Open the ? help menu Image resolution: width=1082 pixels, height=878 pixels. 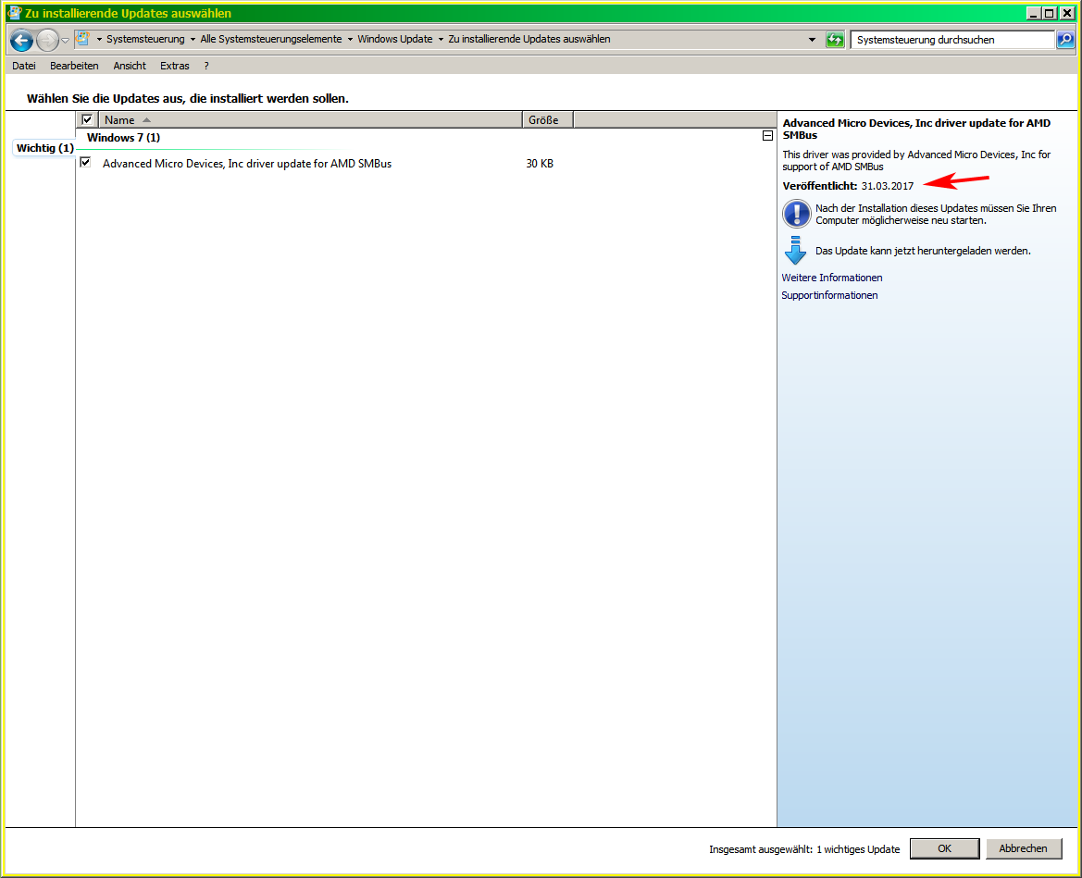coord(206,66)
